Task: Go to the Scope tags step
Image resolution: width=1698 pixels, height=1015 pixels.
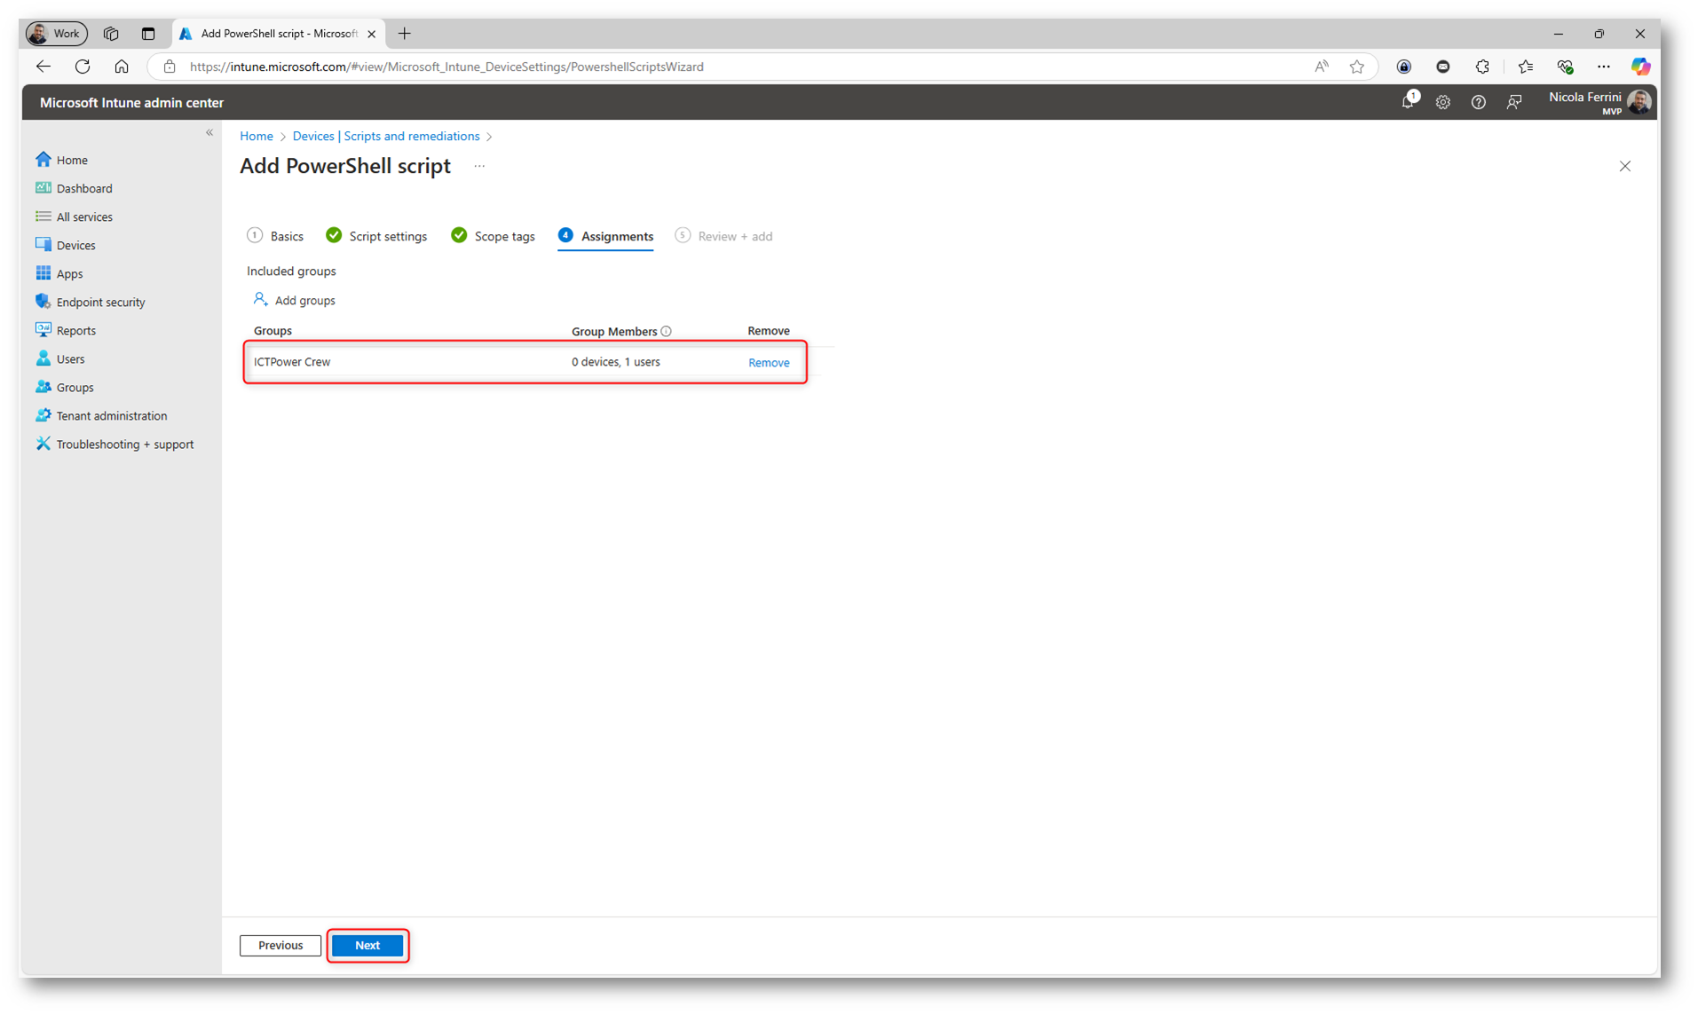Action: [493, 236]
